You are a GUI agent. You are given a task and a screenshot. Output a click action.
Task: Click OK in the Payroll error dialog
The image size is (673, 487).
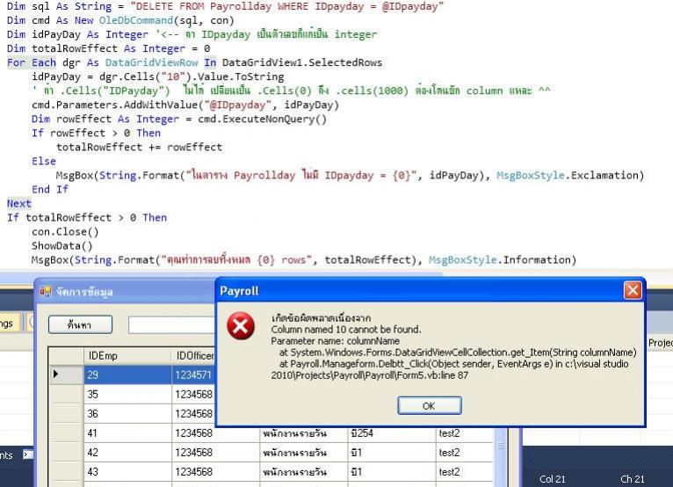(430, 406)
